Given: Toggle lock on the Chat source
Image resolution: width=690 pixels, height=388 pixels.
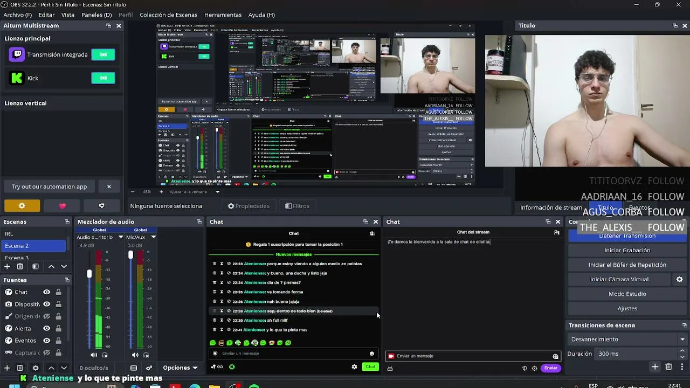Looking at the screenshot, I should 58,292.
